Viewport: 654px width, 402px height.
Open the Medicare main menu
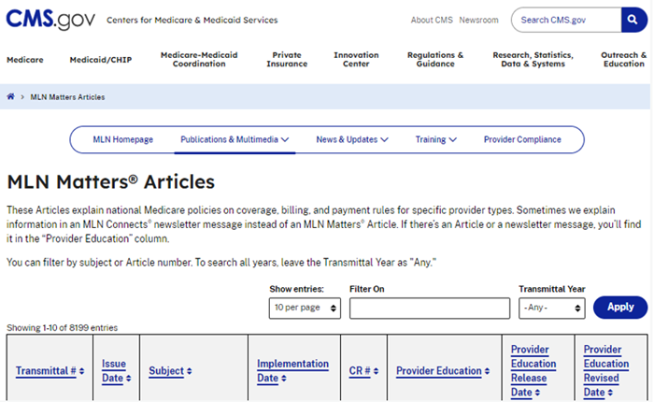[x=25, y=60]
